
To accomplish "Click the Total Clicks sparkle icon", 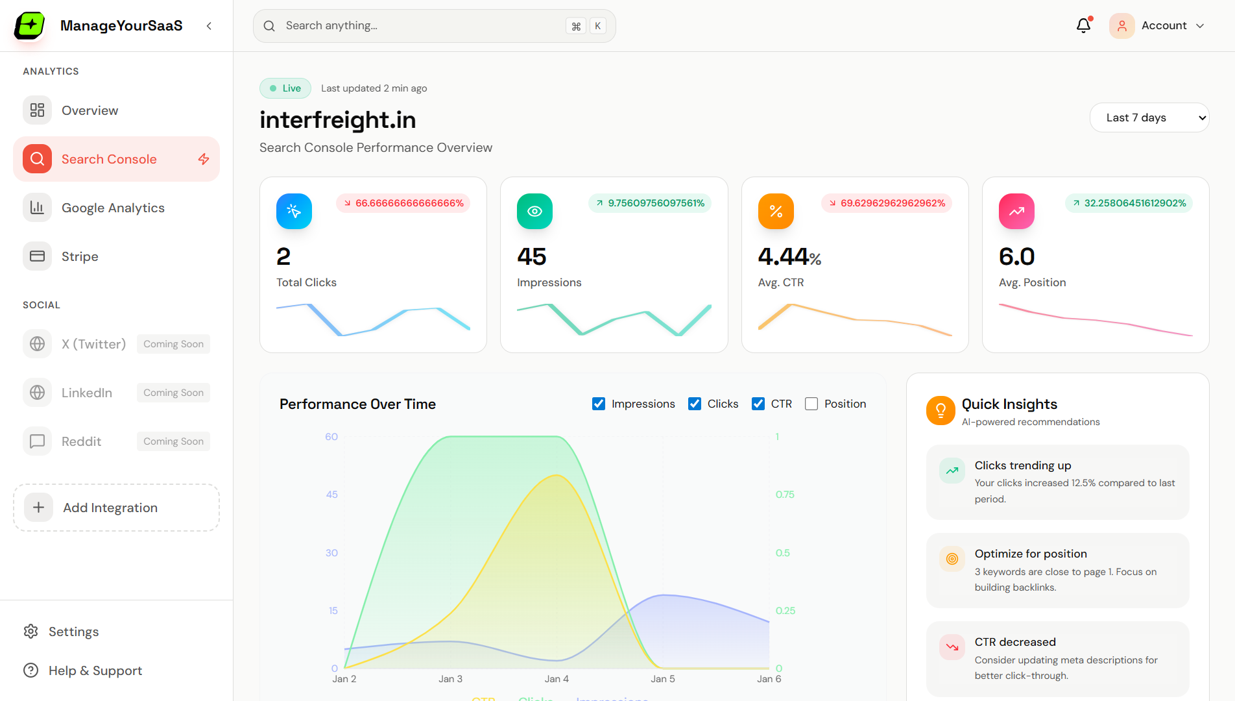I will [294, 211].
